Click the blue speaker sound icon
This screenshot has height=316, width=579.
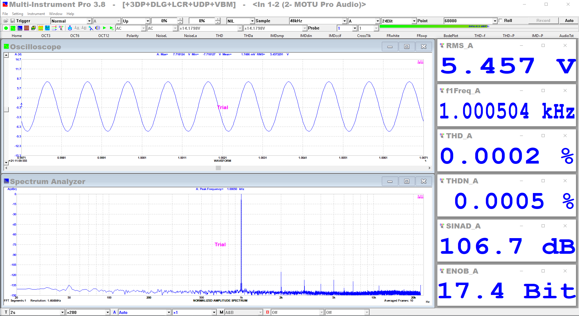tap(98, 28)
